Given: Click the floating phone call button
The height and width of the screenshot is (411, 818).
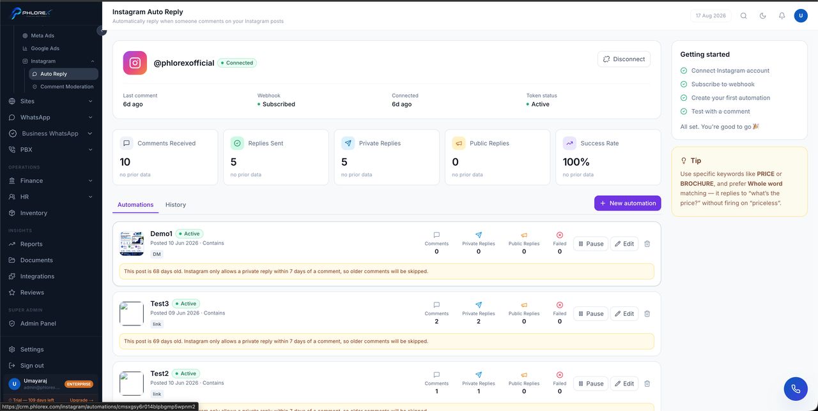Looking at the screenshot, I should point(796,389).
